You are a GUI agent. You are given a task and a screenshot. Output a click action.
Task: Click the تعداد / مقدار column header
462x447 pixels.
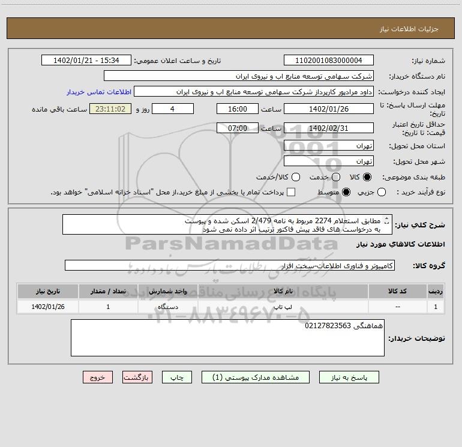(x=108, y=291)
